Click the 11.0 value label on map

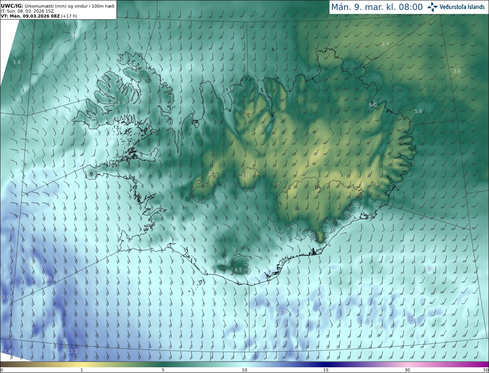pos(429,269)
